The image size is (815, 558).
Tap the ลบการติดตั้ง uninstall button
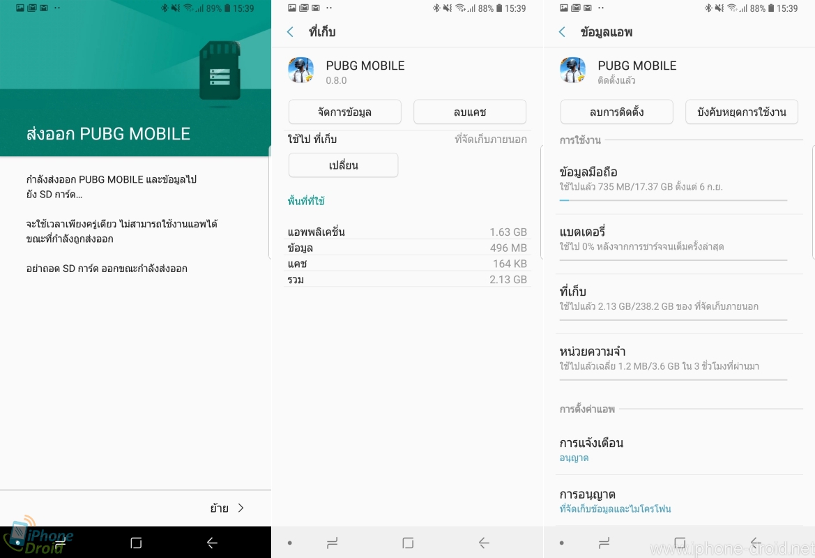point(616,112)
